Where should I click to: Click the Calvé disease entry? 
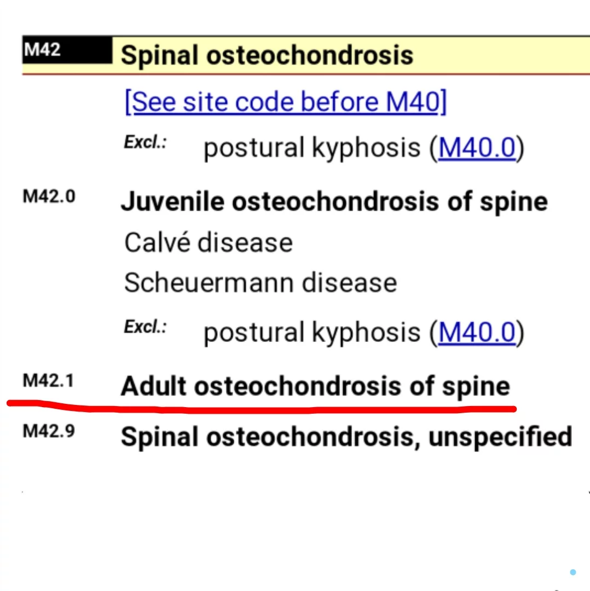(209, 242)
